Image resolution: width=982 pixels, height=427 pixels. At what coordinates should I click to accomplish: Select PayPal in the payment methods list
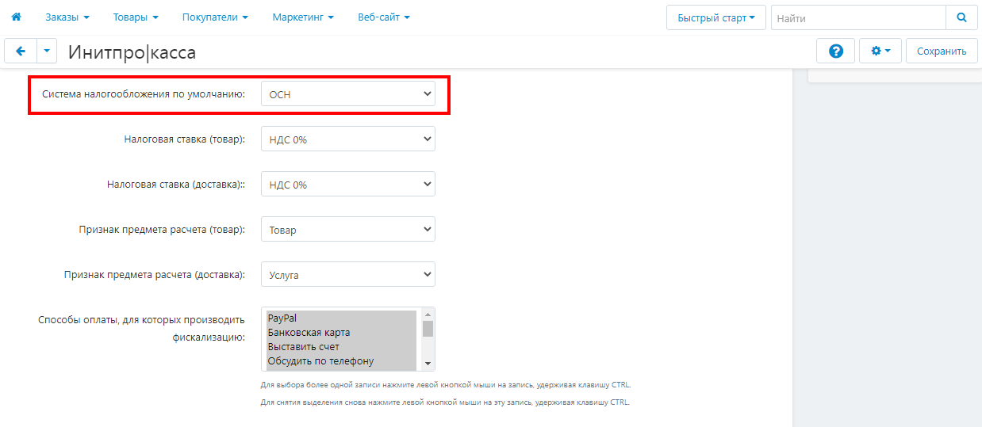coord(341,318)
